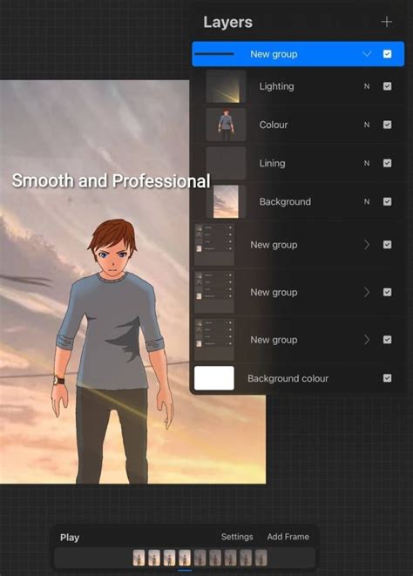
Task: Tap the Lining layer thumbnail
Action: click(x=226, y=163)
